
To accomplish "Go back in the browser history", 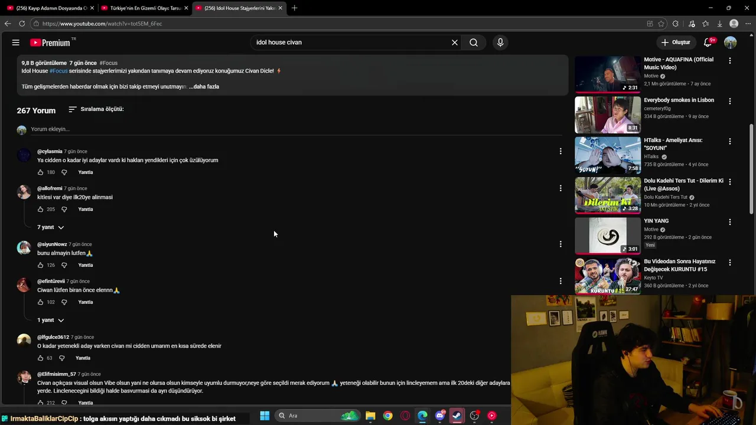I will 7,24.
